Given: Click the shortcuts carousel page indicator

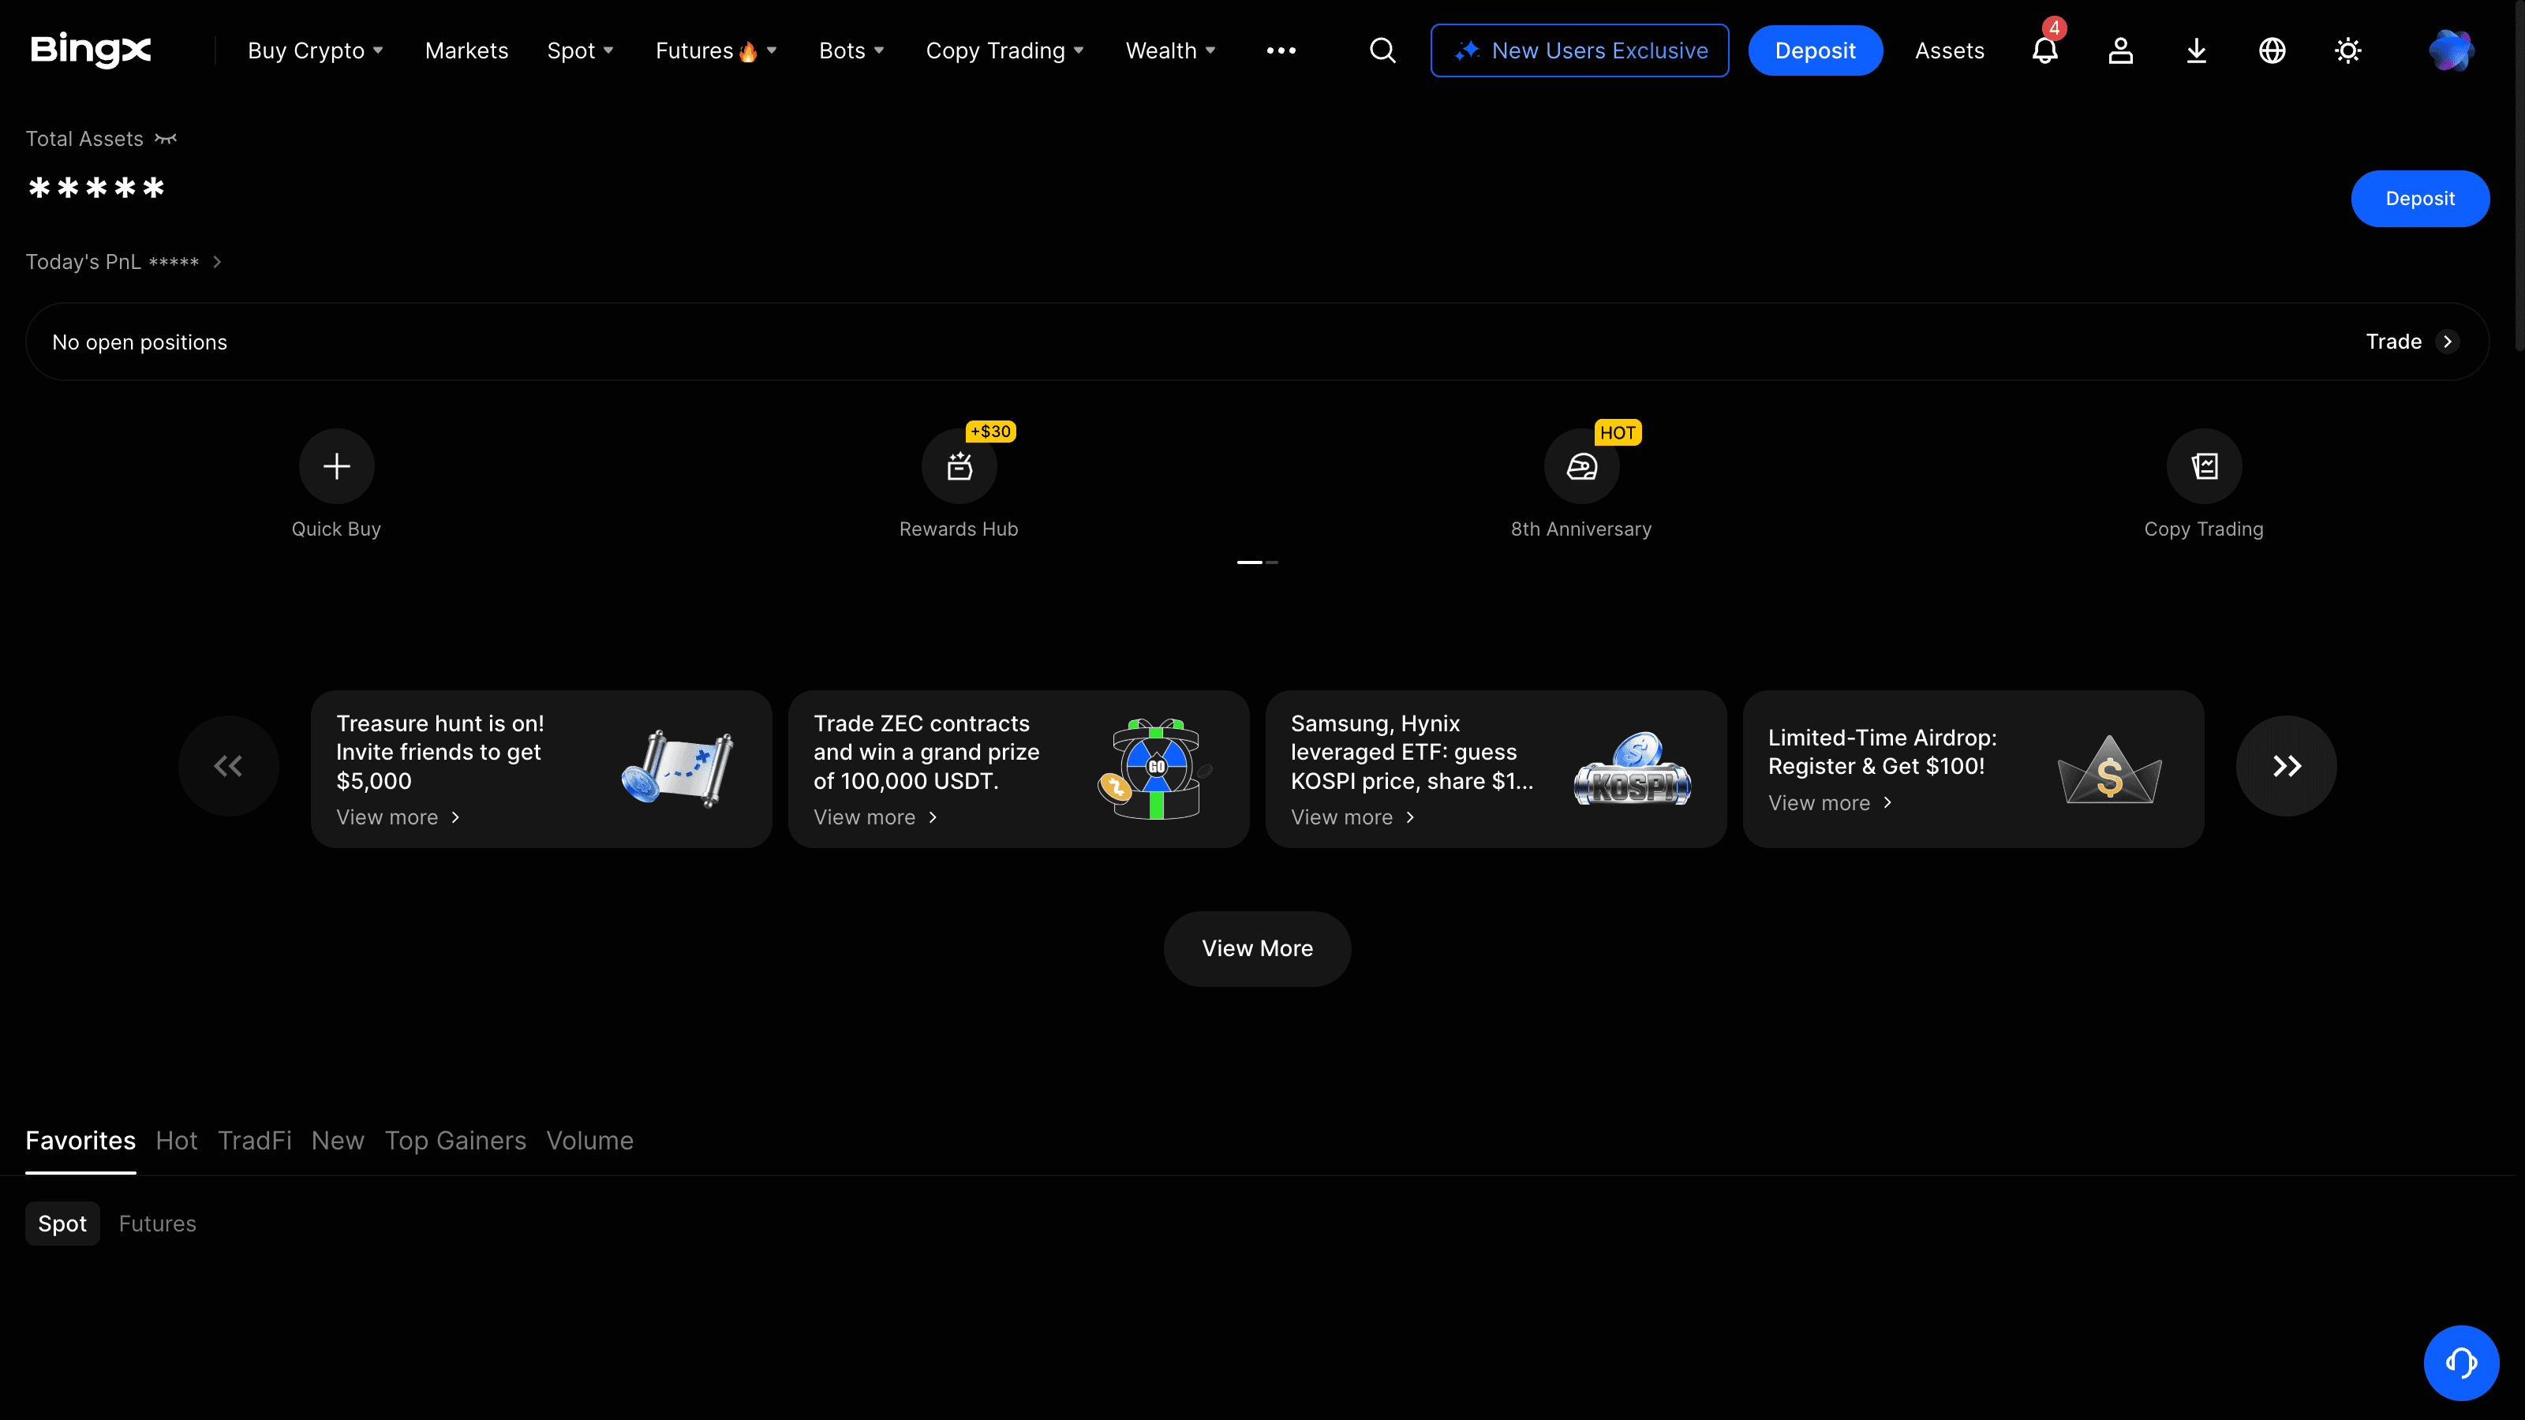Looking at the screenshot, I should point(1258,562).
